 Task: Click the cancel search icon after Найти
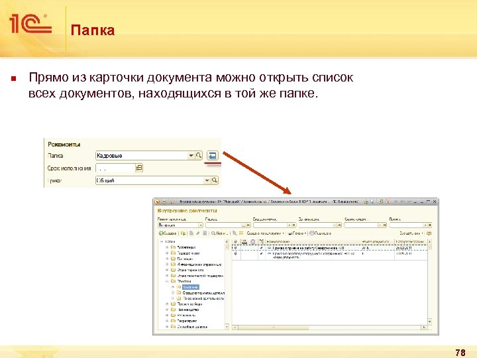(235, 233)
